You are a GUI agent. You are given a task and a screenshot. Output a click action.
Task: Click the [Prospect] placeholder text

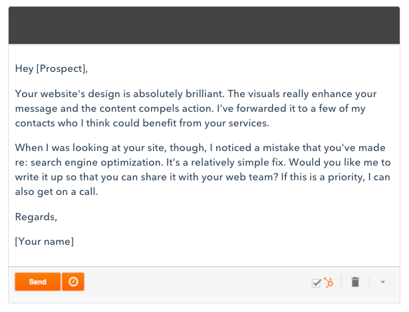tap(61, 69)
